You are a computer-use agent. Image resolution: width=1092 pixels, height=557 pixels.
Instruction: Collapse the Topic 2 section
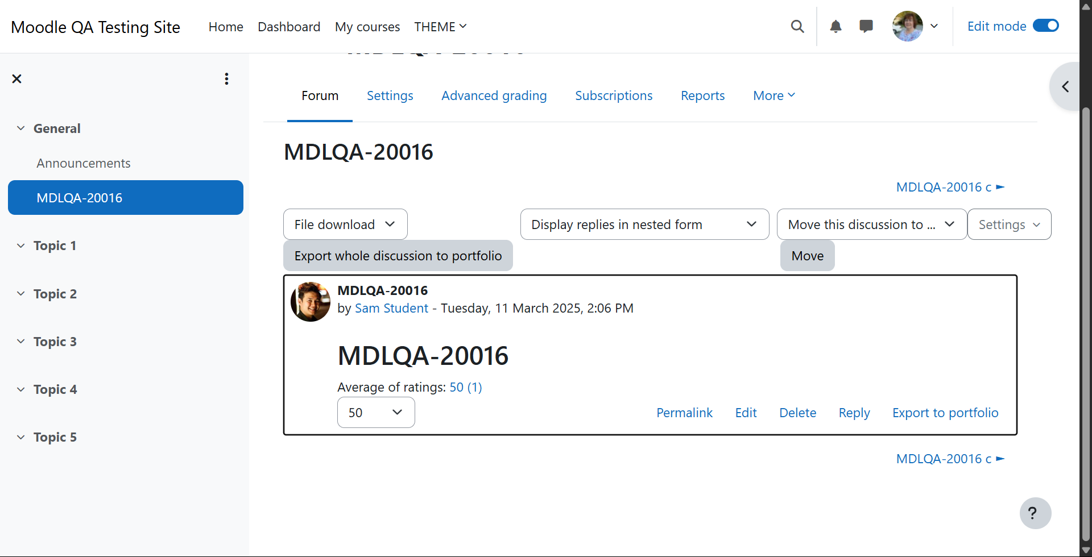pyautogui.click(x=21, y=294)
